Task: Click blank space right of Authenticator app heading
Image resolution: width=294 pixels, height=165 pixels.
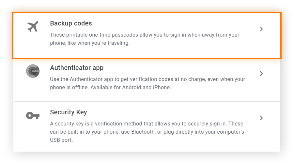Action: pos(179,68)
